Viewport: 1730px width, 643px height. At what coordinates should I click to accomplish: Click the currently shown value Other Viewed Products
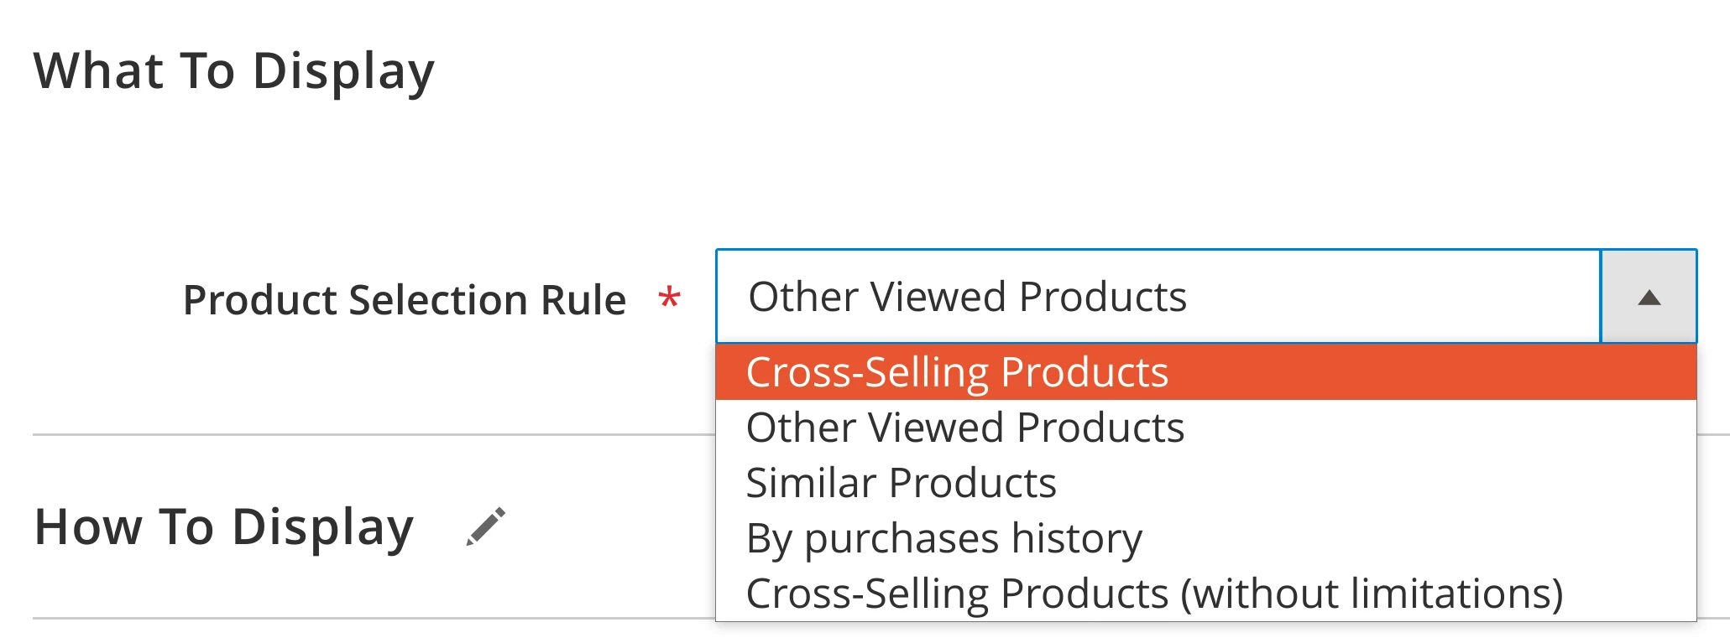coord(968,295)
